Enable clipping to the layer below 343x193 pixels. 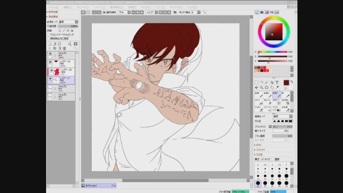click(49, 34)
